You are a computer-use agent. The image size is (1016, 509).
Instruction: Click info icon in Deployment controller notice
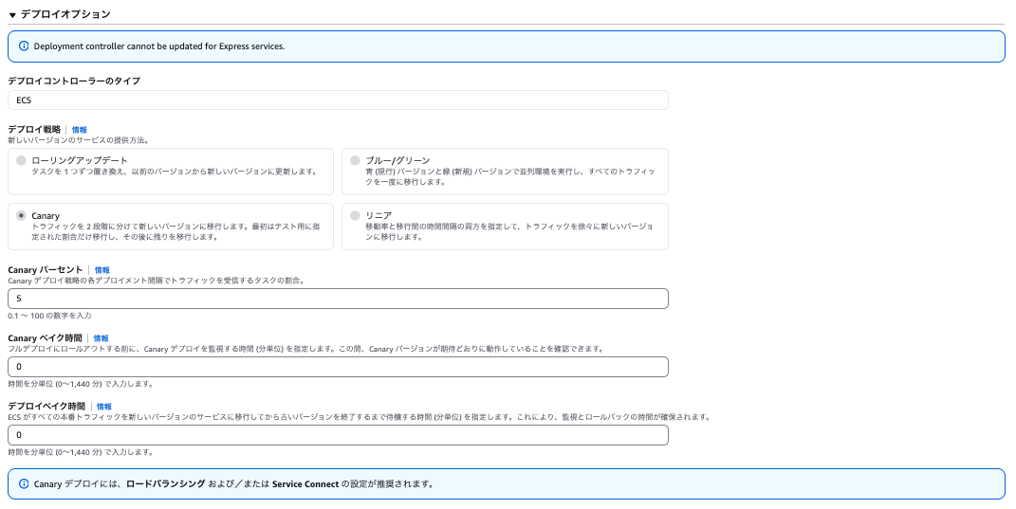coord(24,46)
